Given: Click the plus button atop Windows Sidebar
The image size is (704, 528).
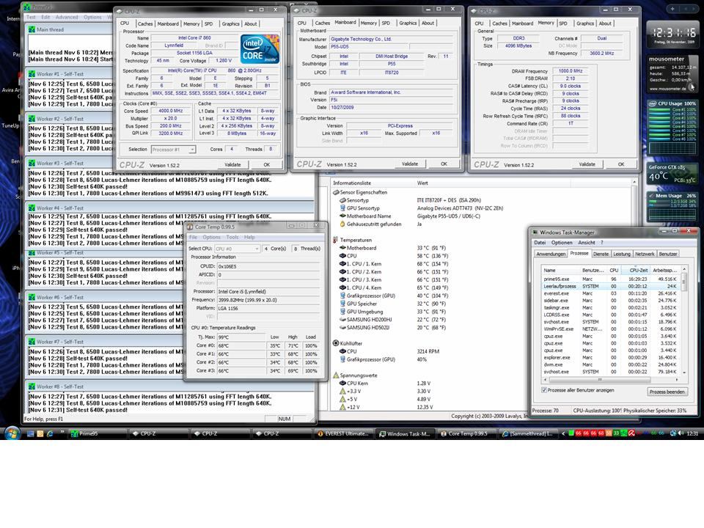Looking at the screenshot, I should coord(672,9).
